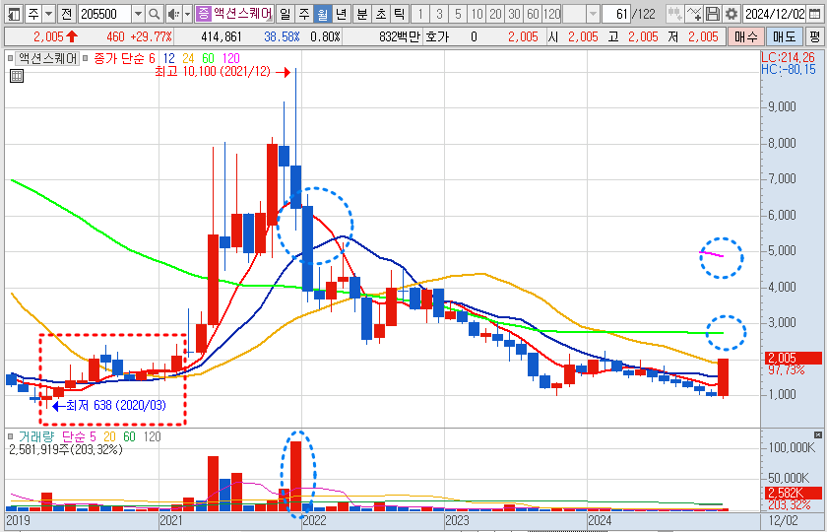Screen dimensions: 827x532
Task: Click the red 2,005 price tag on axis
Action: click(x=794, y=358)
